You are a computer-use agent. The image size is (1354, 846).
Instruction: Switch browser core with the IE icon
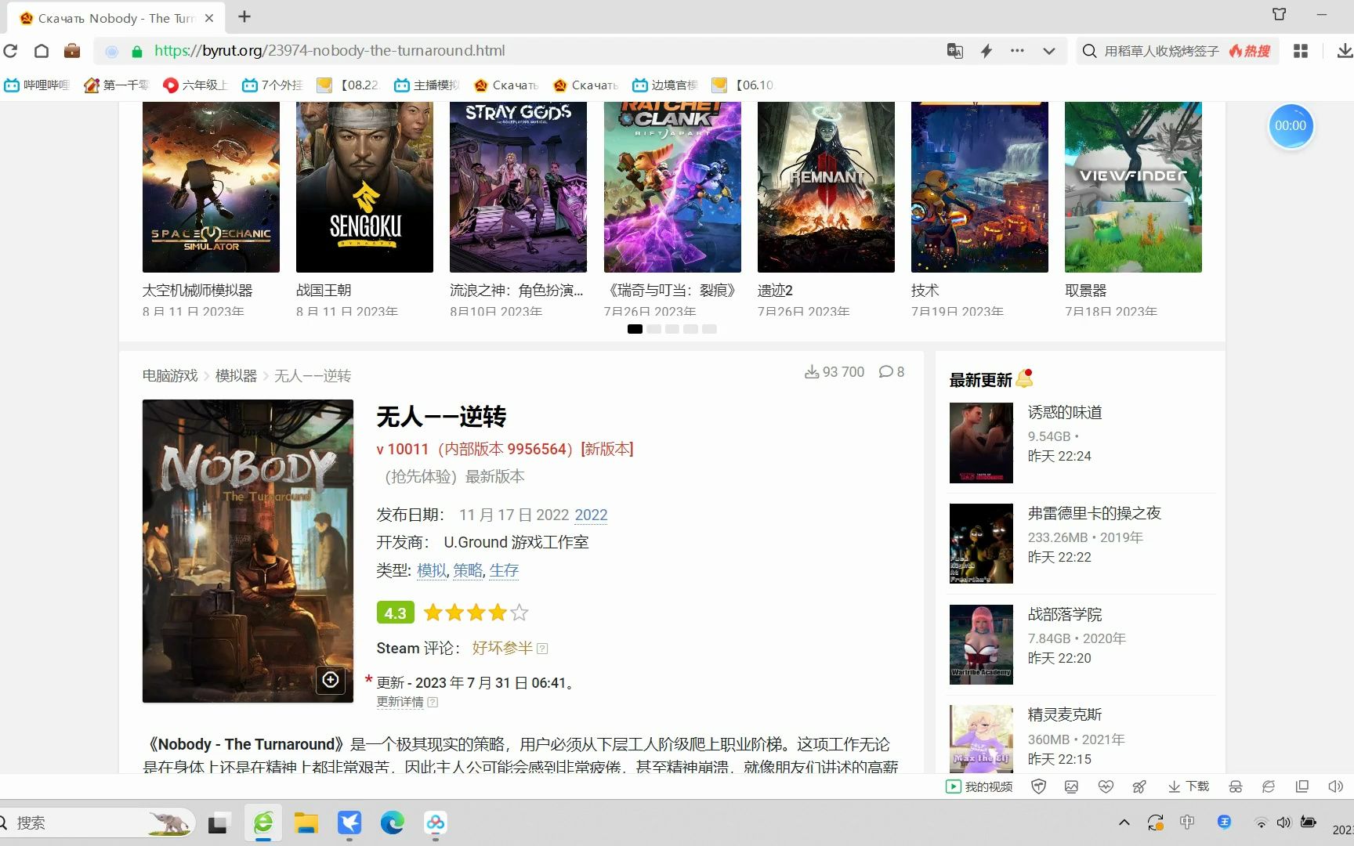click(x=1269, y=786)
